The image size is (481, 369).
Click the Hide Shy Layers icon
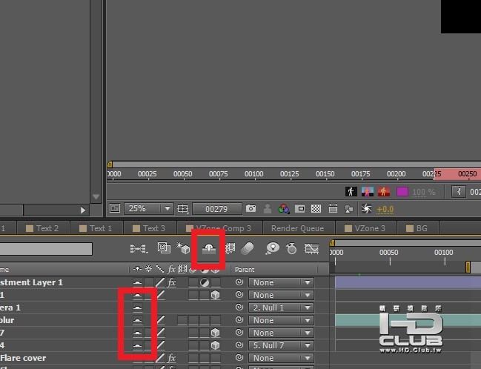pos(209,248)
